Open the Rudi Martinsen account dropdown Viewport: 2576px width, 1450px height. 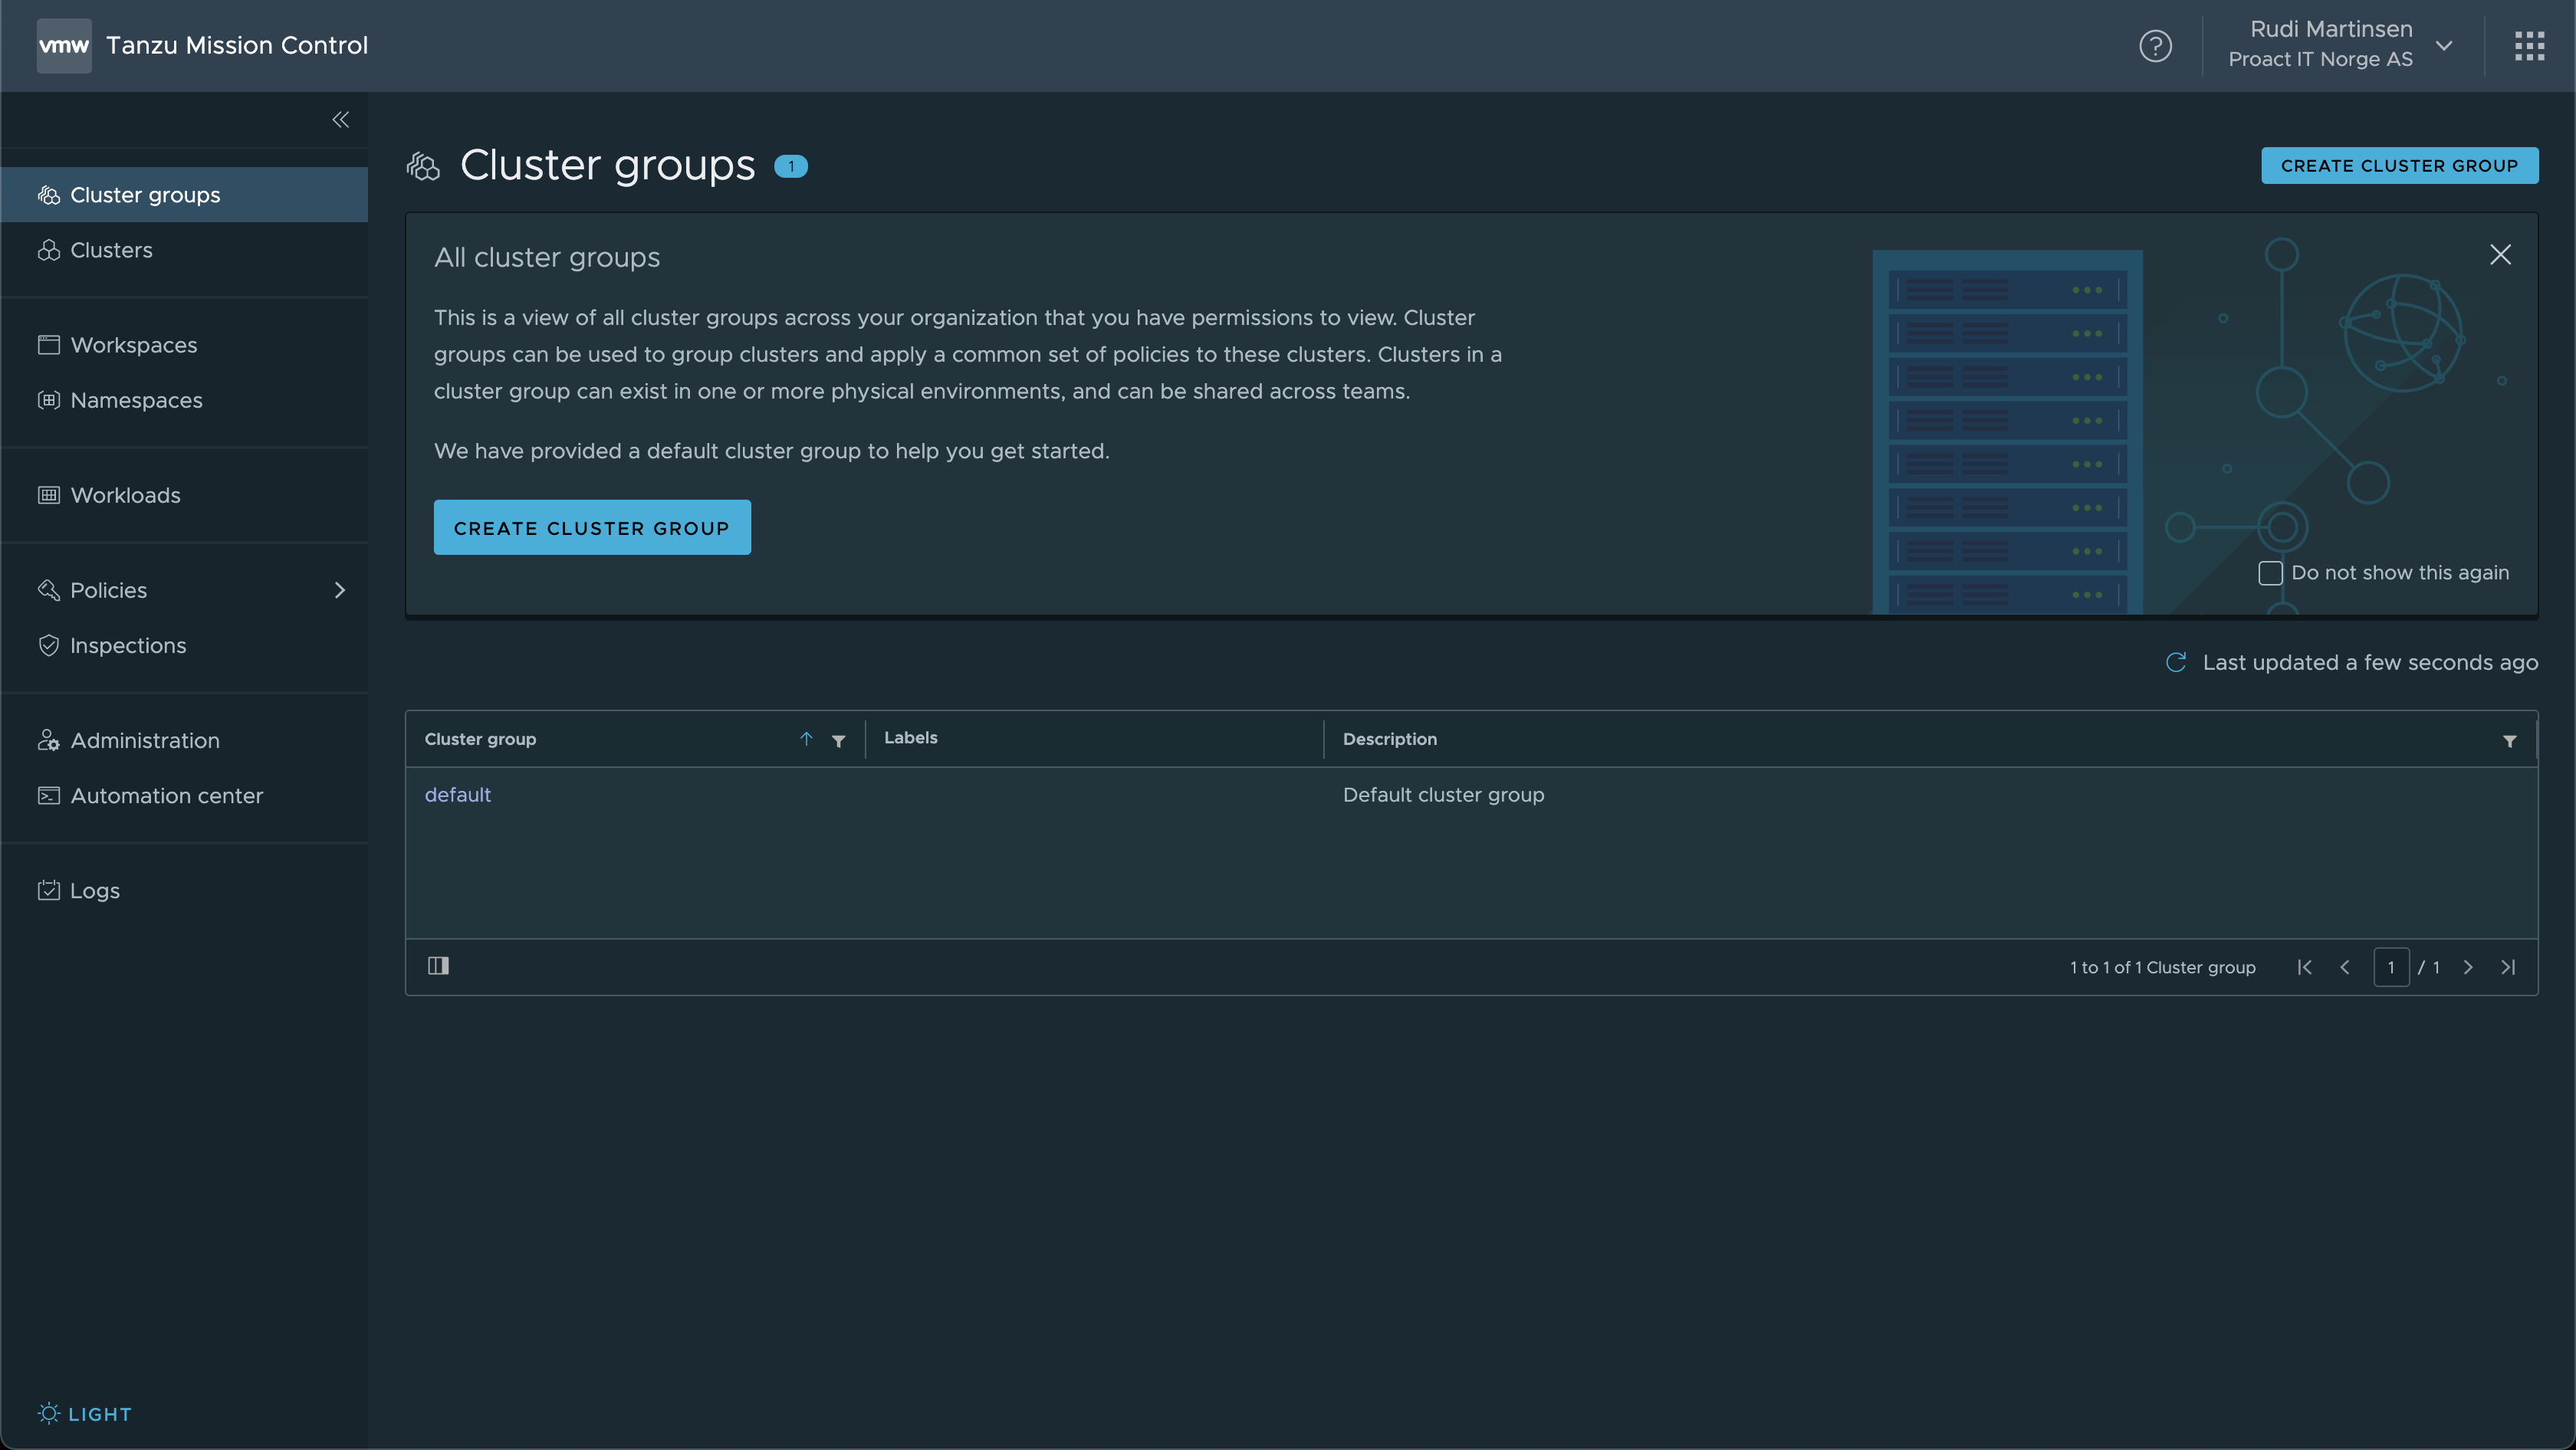click(2443, 46)
